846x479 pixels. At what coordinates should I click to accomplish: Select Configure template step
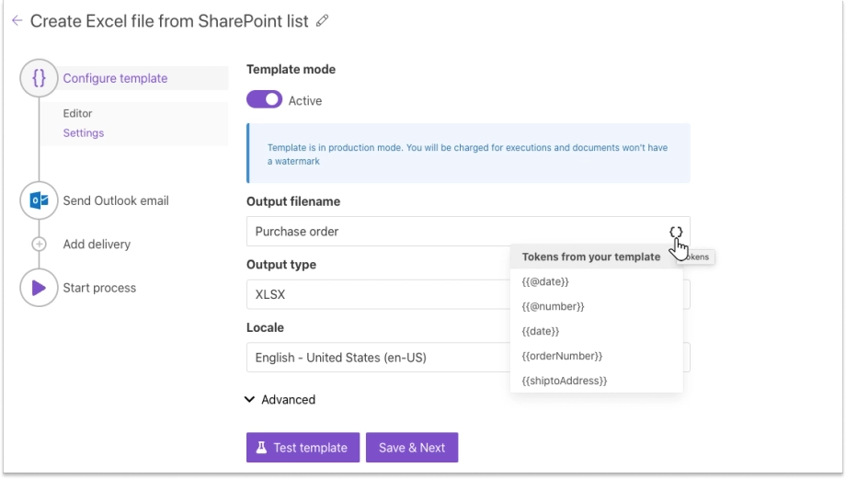(116, 78)
